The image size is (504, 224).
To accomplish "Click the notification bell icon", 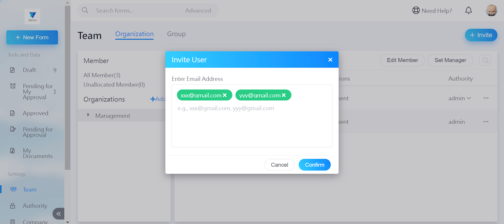I will point(468,11).
